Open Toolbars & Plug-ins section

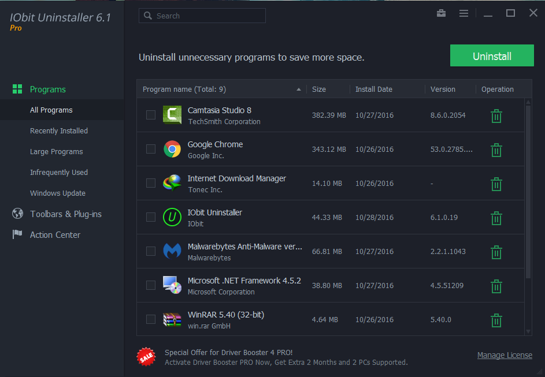click(x=66, y=214)
